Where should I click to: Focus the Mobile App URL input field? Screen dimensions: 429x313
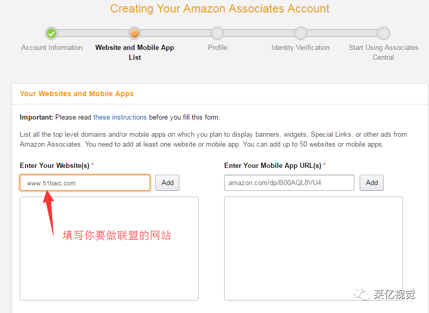[x=289, y=183]
